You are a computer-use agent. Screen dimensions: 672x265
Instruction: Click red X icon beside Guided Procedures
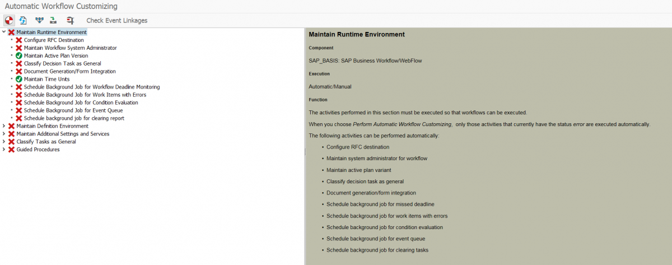click(11, 150)
